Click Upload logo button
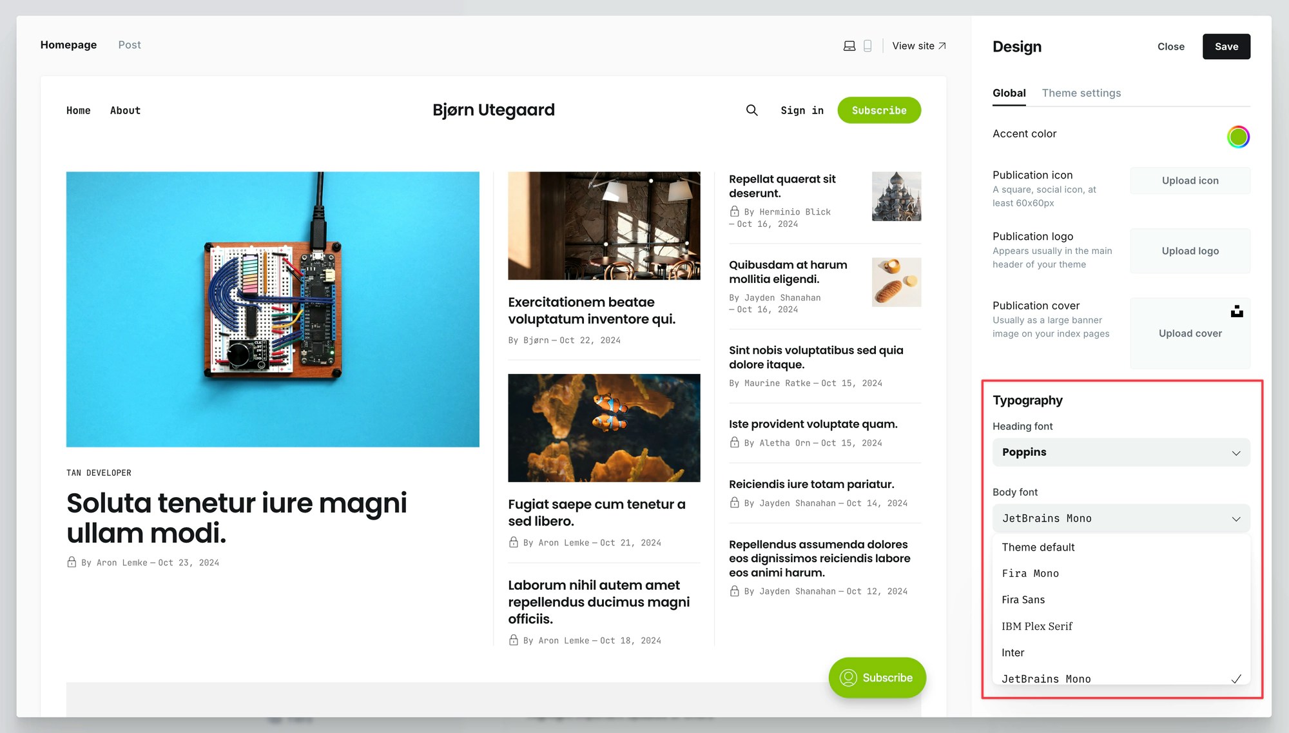The height and width of the screenshot is (733, 1289). point(1190,251)
